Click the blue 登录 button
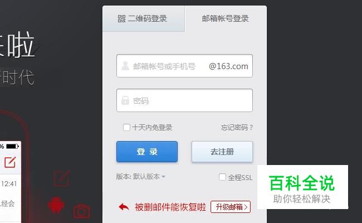The width and height of the screenshot is (362, 223). click(x=147, y=152)
